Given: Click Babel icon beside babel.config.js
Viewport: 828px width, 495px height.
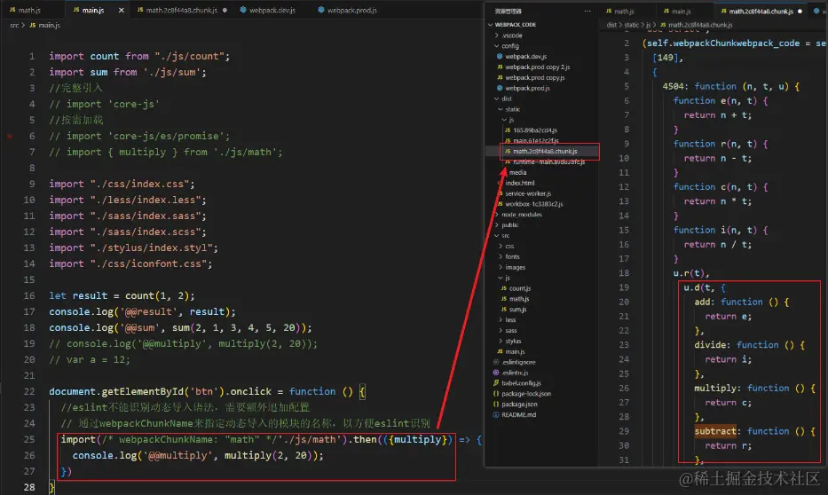Looking at the screenshot, I should (x=496, y=383).
